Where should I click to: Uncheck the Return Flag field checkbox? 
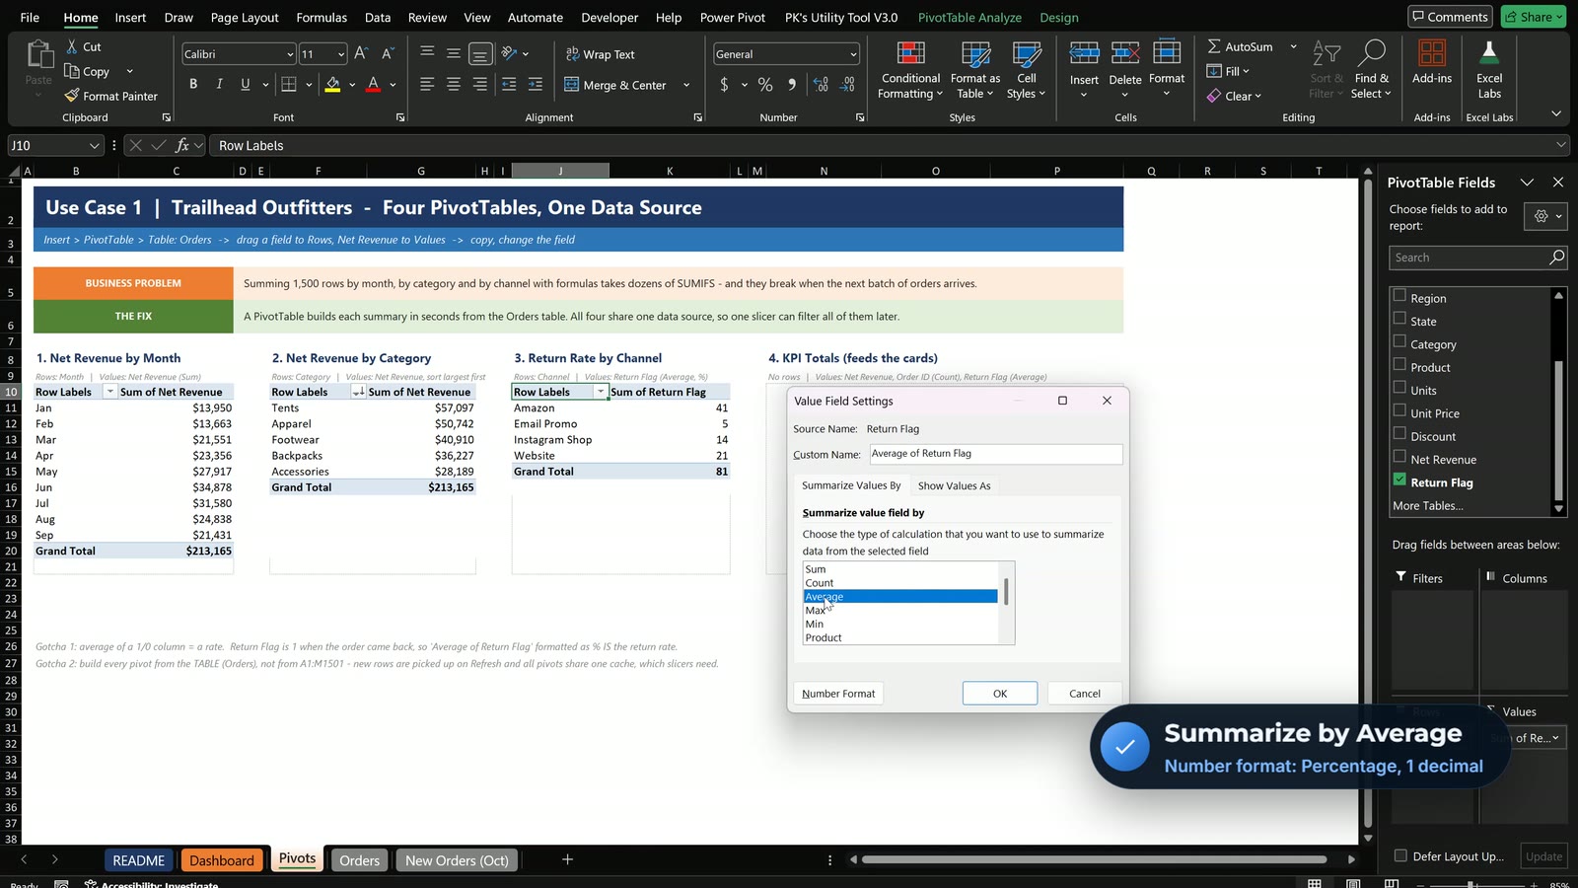click(x=1399, y=480)
